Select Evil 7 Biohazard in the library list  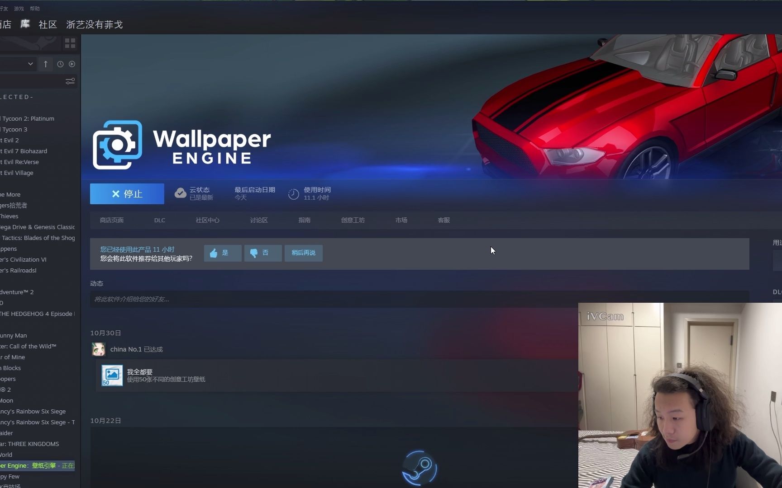coord(38,151)
